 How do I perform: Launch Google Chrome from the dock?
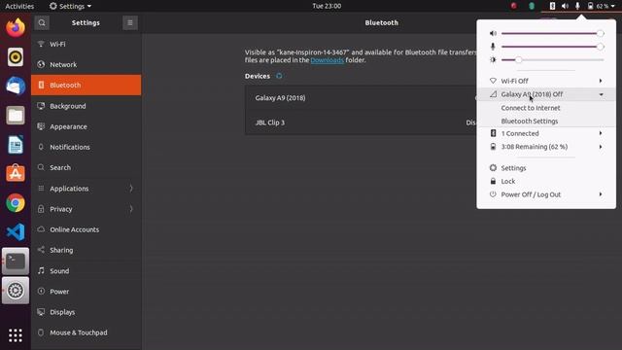[16, 203]
